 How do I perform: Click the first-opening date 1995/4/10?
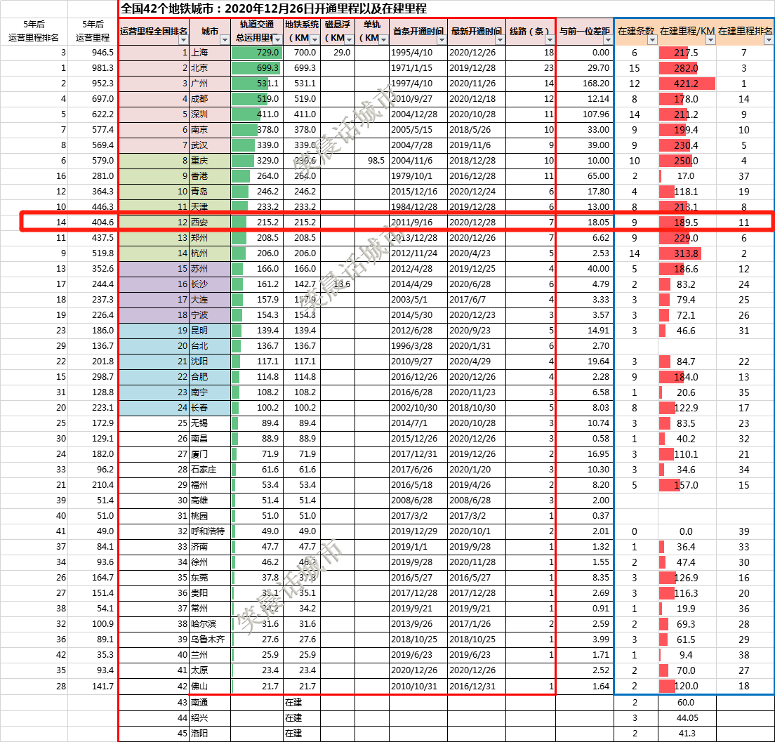pos(418,53)
